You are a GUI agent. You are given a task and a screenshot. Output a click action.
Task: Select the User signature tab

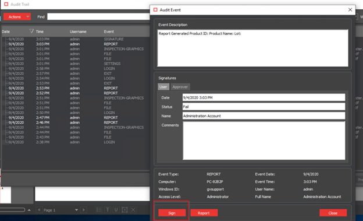163,87
